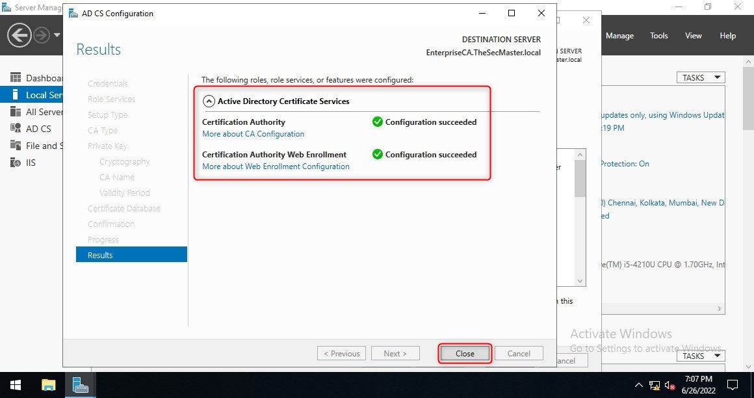Click the Server Manager forward arrow
Screen dimensions: 754x398
(x=42, y=35)
